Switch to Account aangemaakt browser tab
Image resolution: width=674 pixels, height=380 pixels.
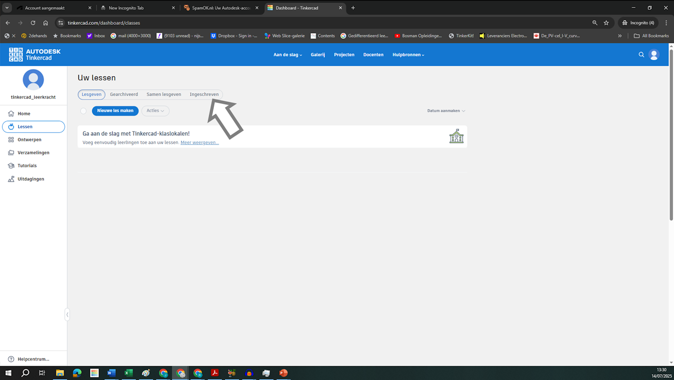[x=53, y=8]
